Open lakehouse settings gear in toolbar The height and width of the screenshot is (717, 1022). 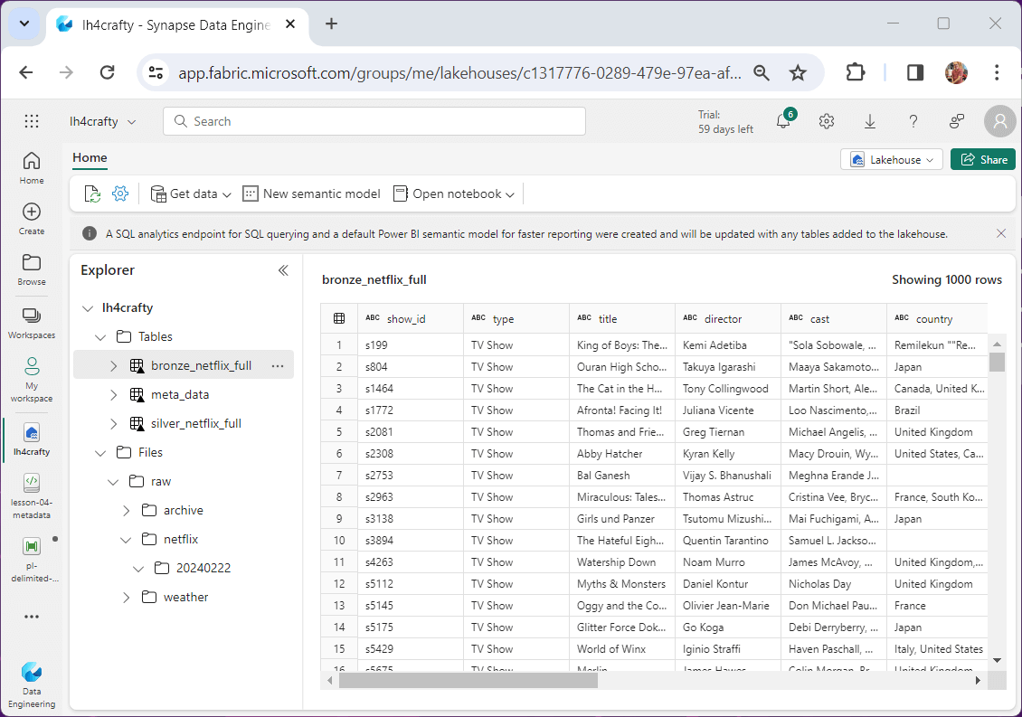[x=120, y=193]
